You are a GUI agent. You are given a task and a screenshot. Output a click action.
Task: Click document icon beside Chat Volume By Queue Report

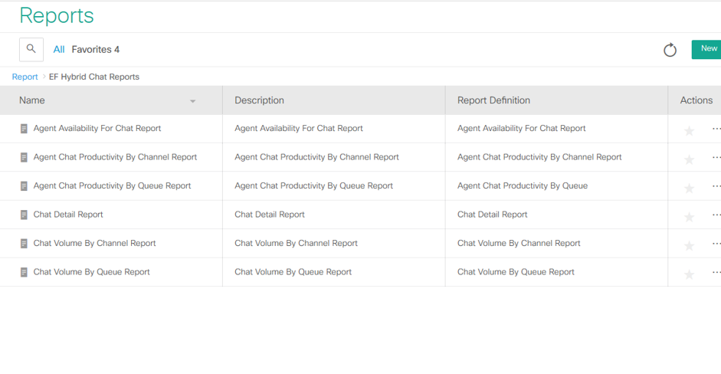coord(24,272)
